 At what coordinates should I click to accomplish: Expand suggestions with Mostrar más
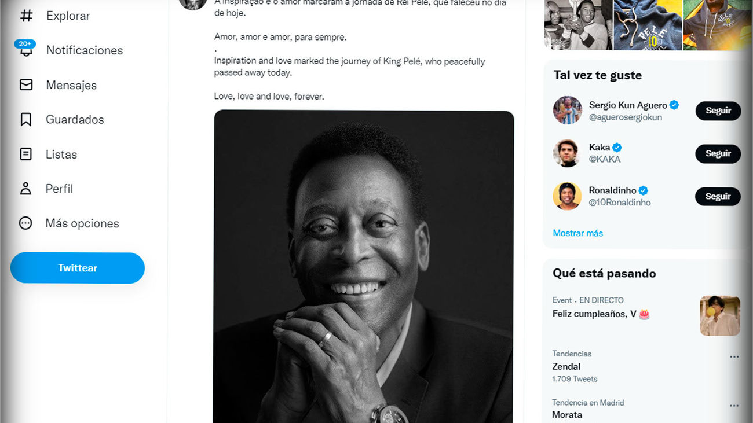pyautogui.click(x=577, y=233)
